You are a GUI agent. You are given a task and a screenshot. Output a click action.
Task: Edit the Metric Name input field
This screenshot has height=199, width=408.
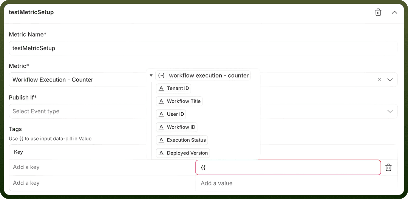click(203, 48)
